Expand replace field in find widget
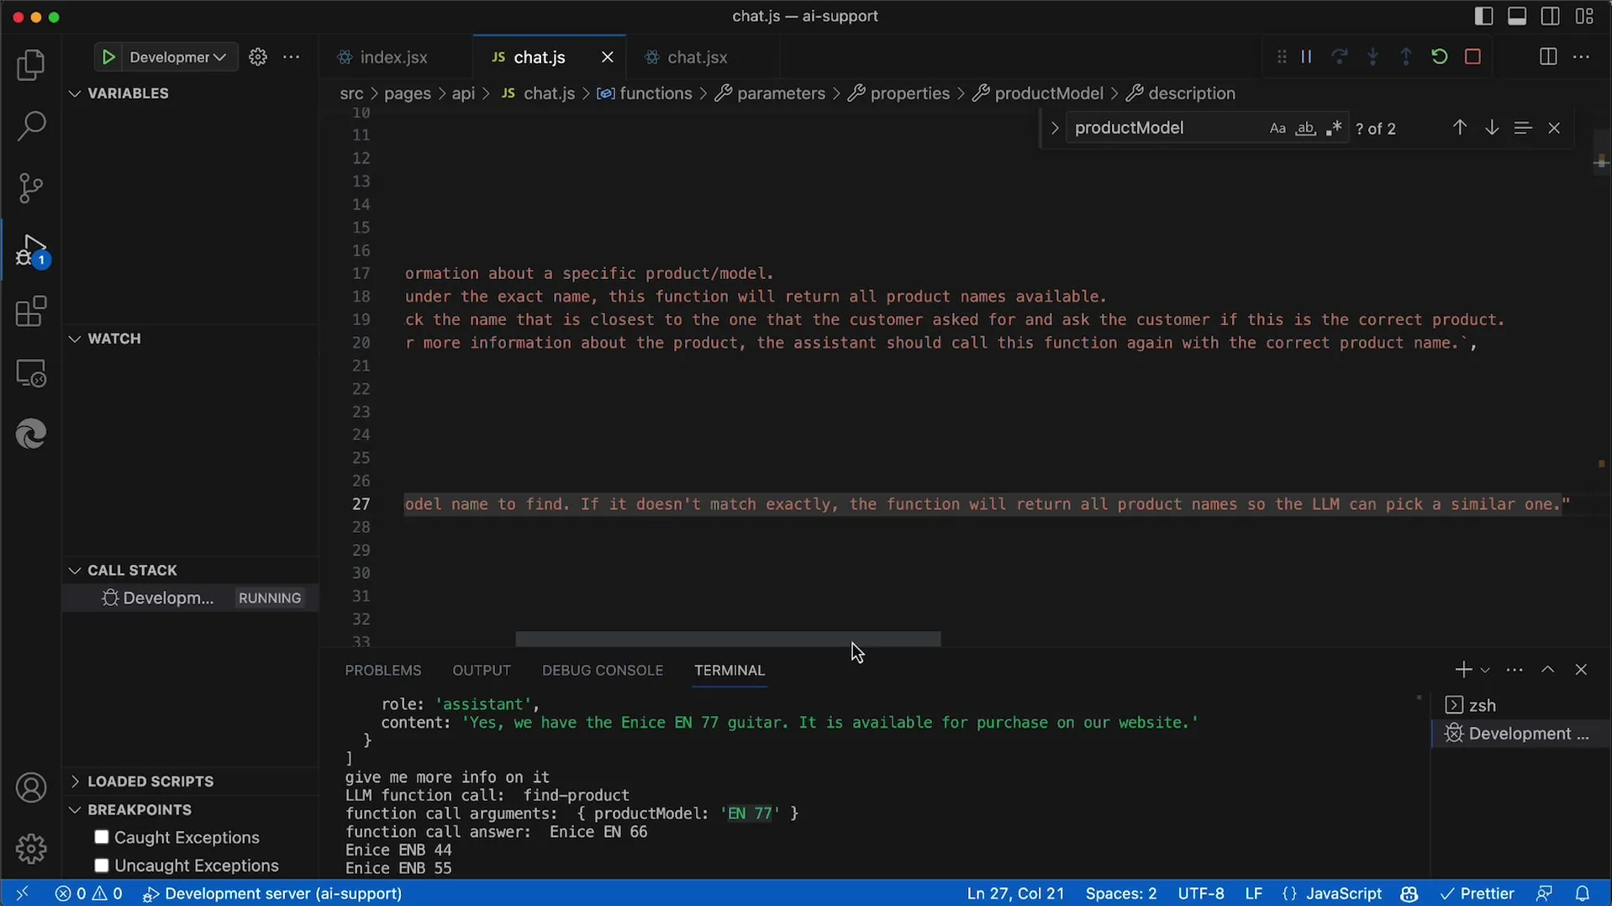This screenshot has width=1612, height=906. click(1054, 128)
